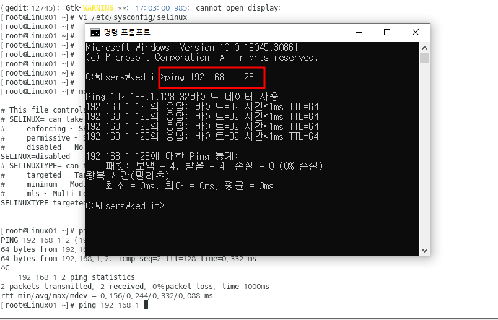Image resolution: width=498 pixels, height=320 pixels.
Task: Click the Command Prompt title bar icon
Action: (95, 32)
